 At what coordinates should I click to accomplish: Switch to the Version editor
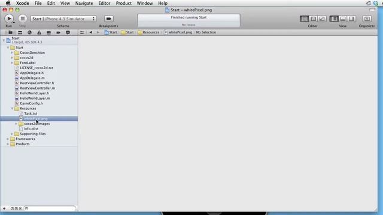click(x=322, y=19)
